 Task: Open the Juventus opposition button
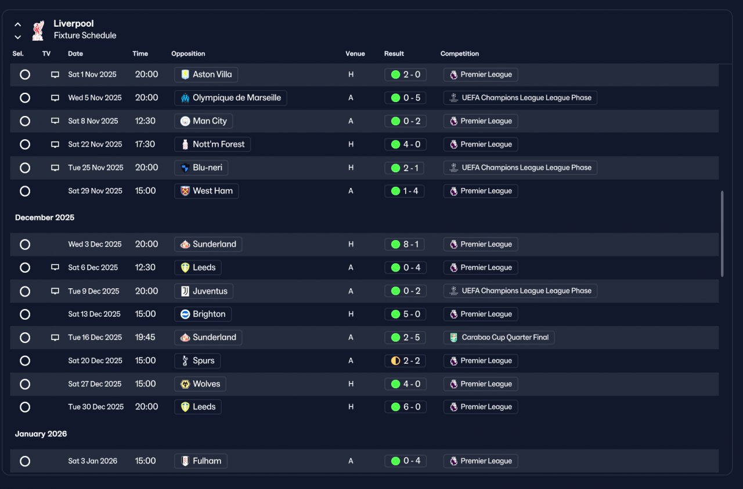point(204,291)
